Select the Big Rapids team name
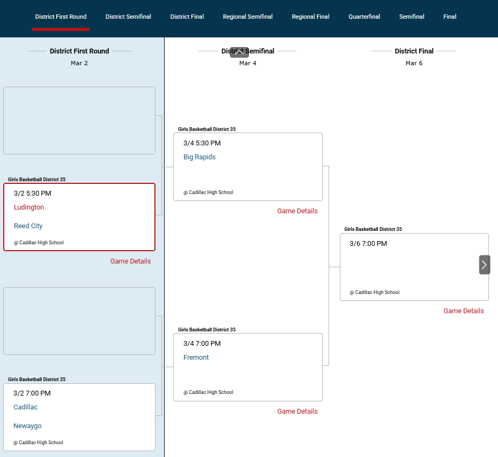Image resolution: width=498 pixels, height=457 pixels. pos(199,157)
